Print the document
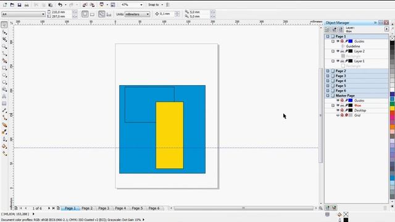Image resolution: width=395 pixels, height=222 pixels. pos(27,5)
